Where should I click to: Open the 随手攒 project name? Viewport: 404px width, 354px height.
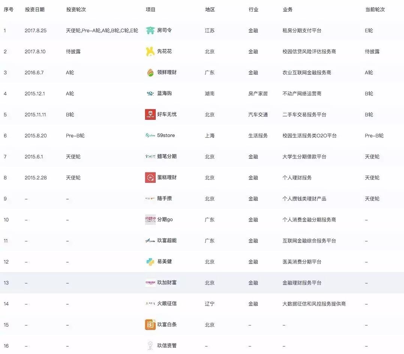[x=164, y=199]
